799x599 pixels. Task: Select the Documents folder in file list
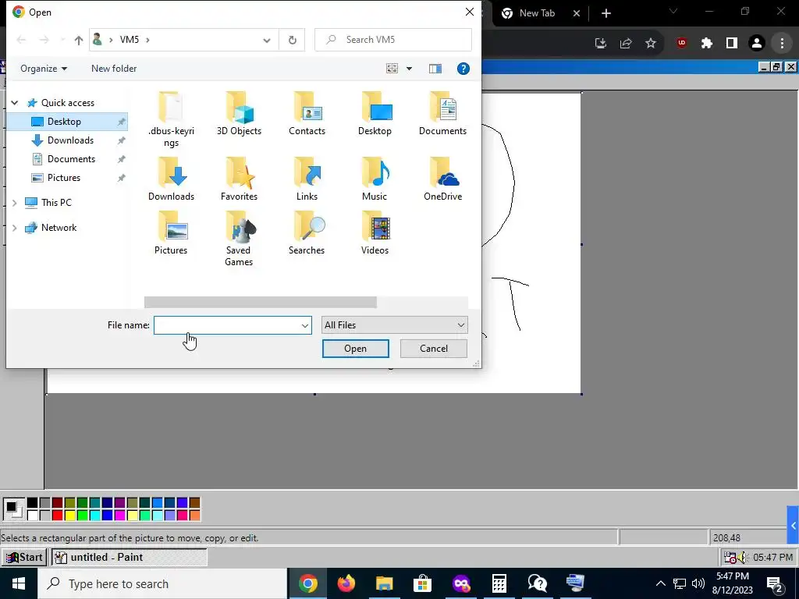point(443,113)
